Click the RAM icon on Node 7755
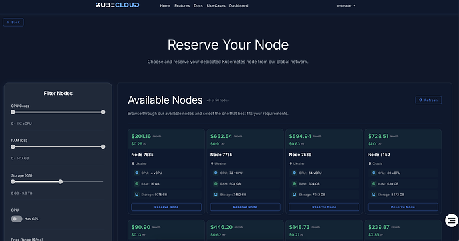The height and width of the screenshot is (241, 459). click(x=216, y=184)
